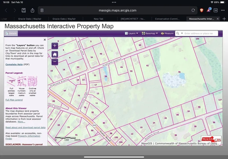Image resolution: width=228 pixels, height=159 pixels.
Task: Switch to the [RE]ARCHITECT tab
Action: (134, 19)
